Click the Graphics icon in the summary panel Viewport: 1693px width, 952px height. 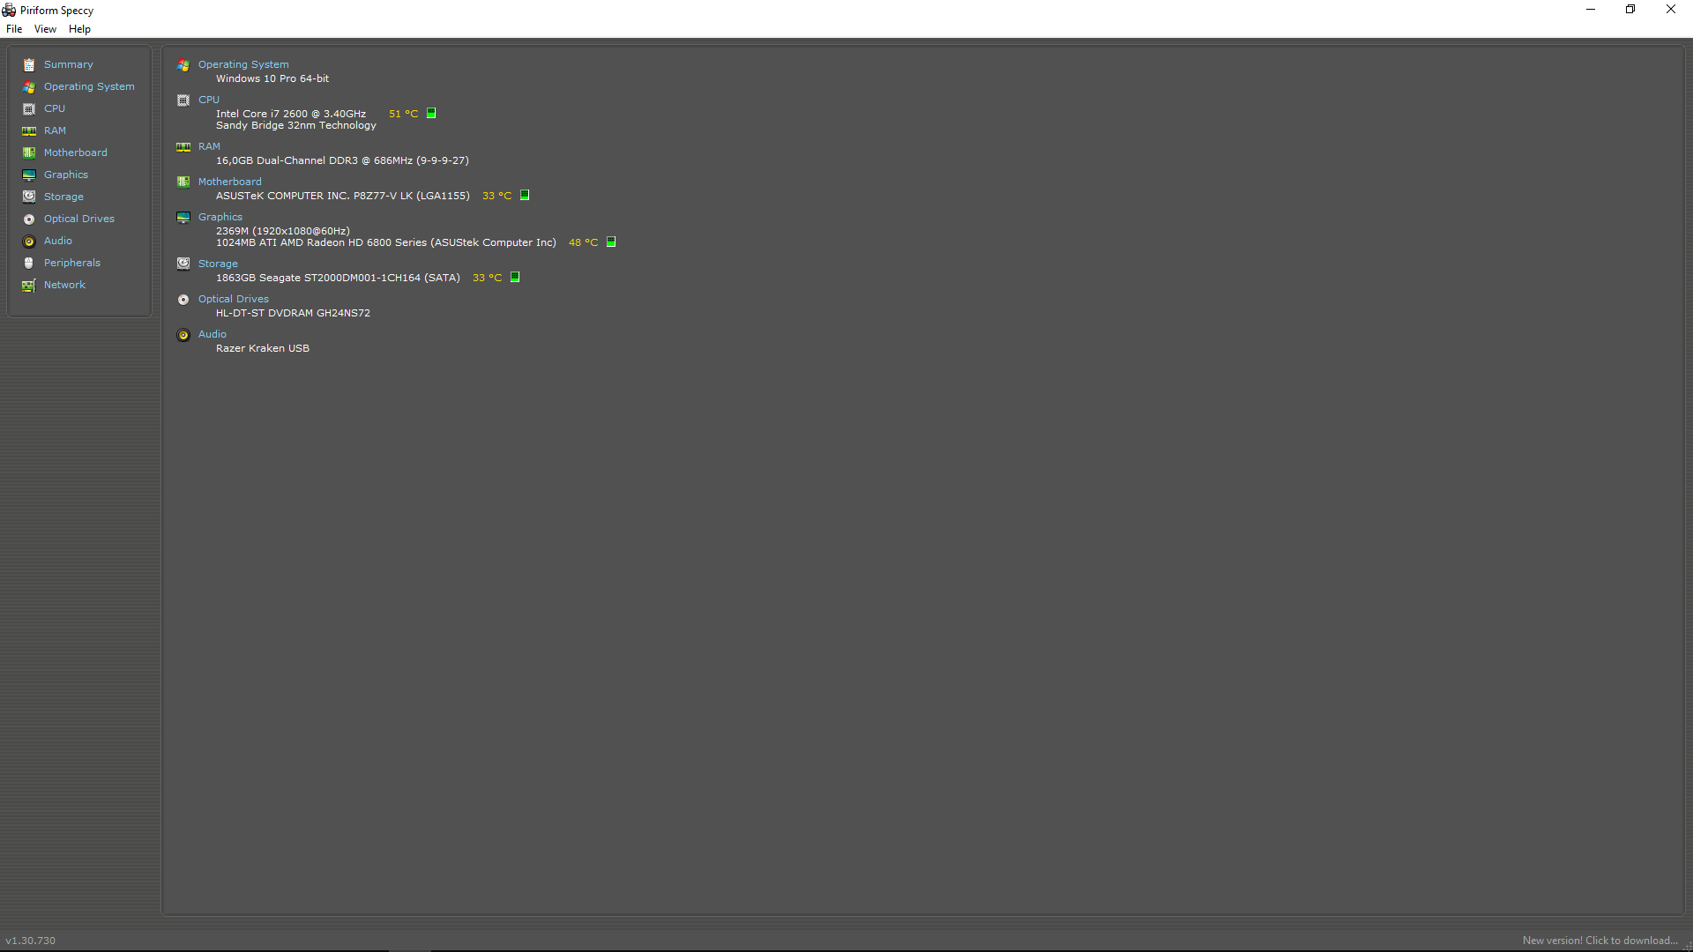[183, 218]
